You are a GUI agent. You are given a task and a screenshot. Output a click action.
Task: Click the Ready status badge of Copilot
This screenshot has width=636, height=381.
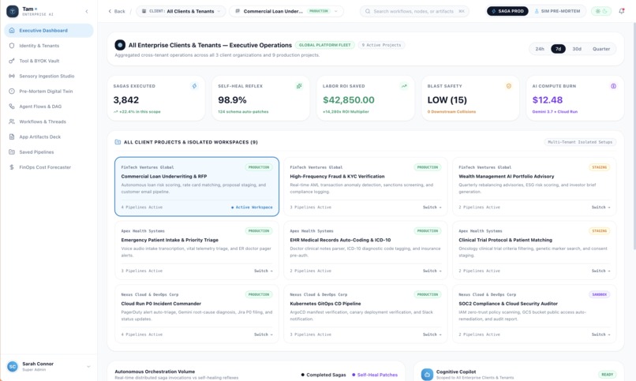coord(607,375)
